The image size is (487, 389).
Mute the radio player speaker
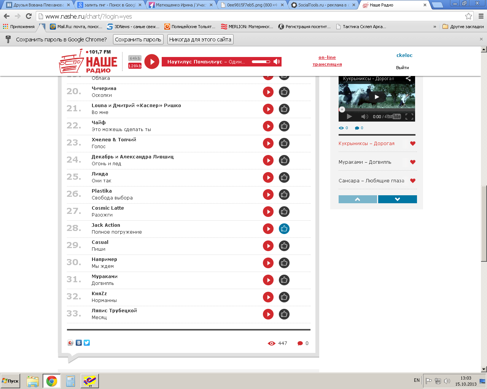pyautogui.click(x=277, y=62)
